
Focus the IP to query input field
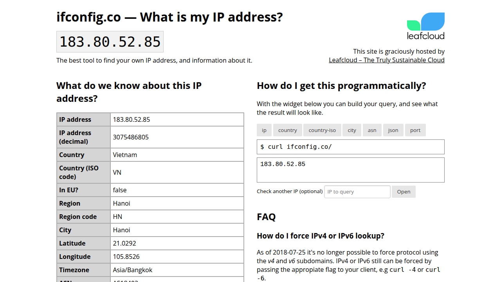[x=357, y=192]
